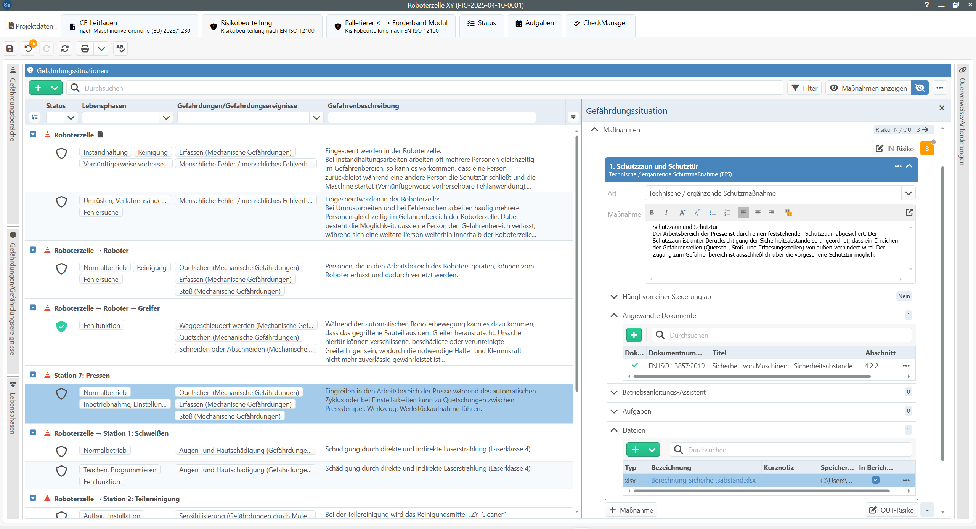Open the Gefährdungen/Gefährdungsereignisse filter dropdown
The image size is (976, 529).
coord(316,118)
